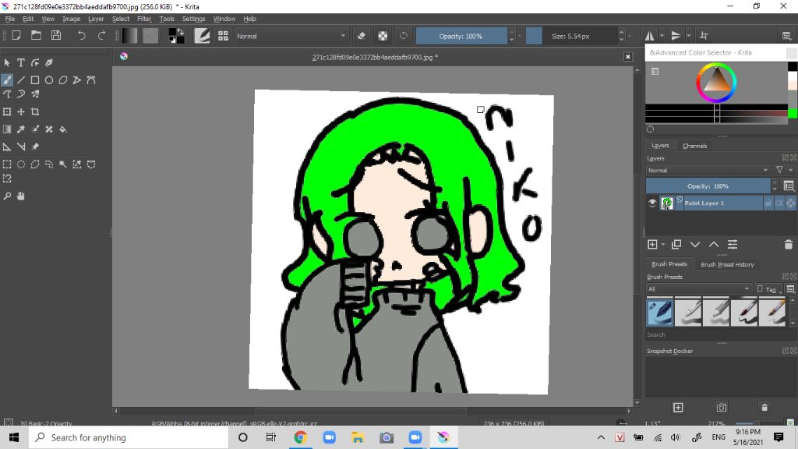Viewport: 798px width, 449px height.
Task: Select the Line tool
Action: coord(21,80)
